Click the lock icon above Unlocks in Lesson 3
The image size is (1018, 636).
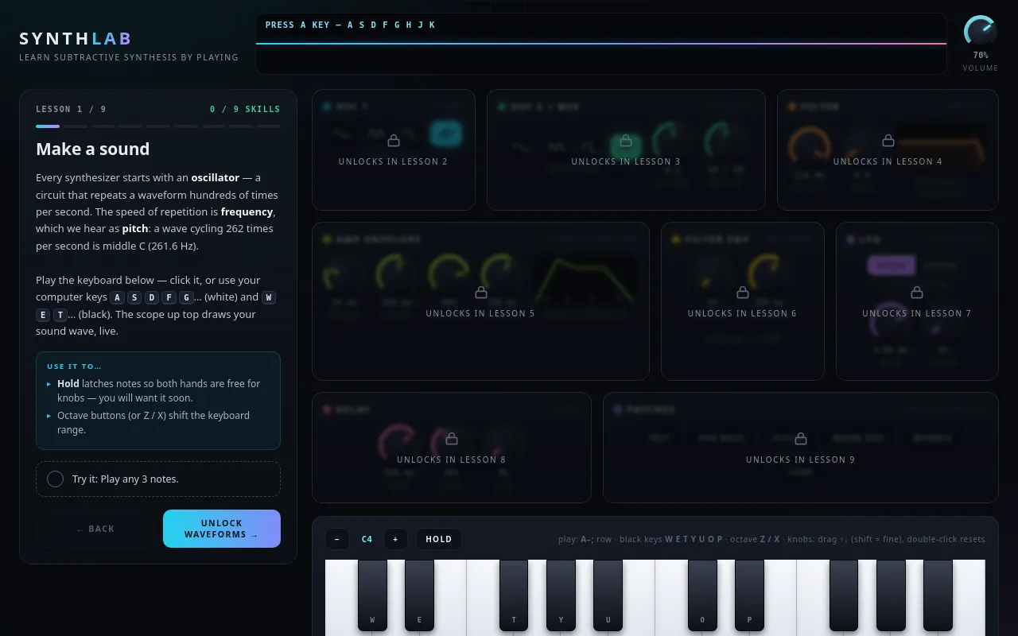[626, 141]
